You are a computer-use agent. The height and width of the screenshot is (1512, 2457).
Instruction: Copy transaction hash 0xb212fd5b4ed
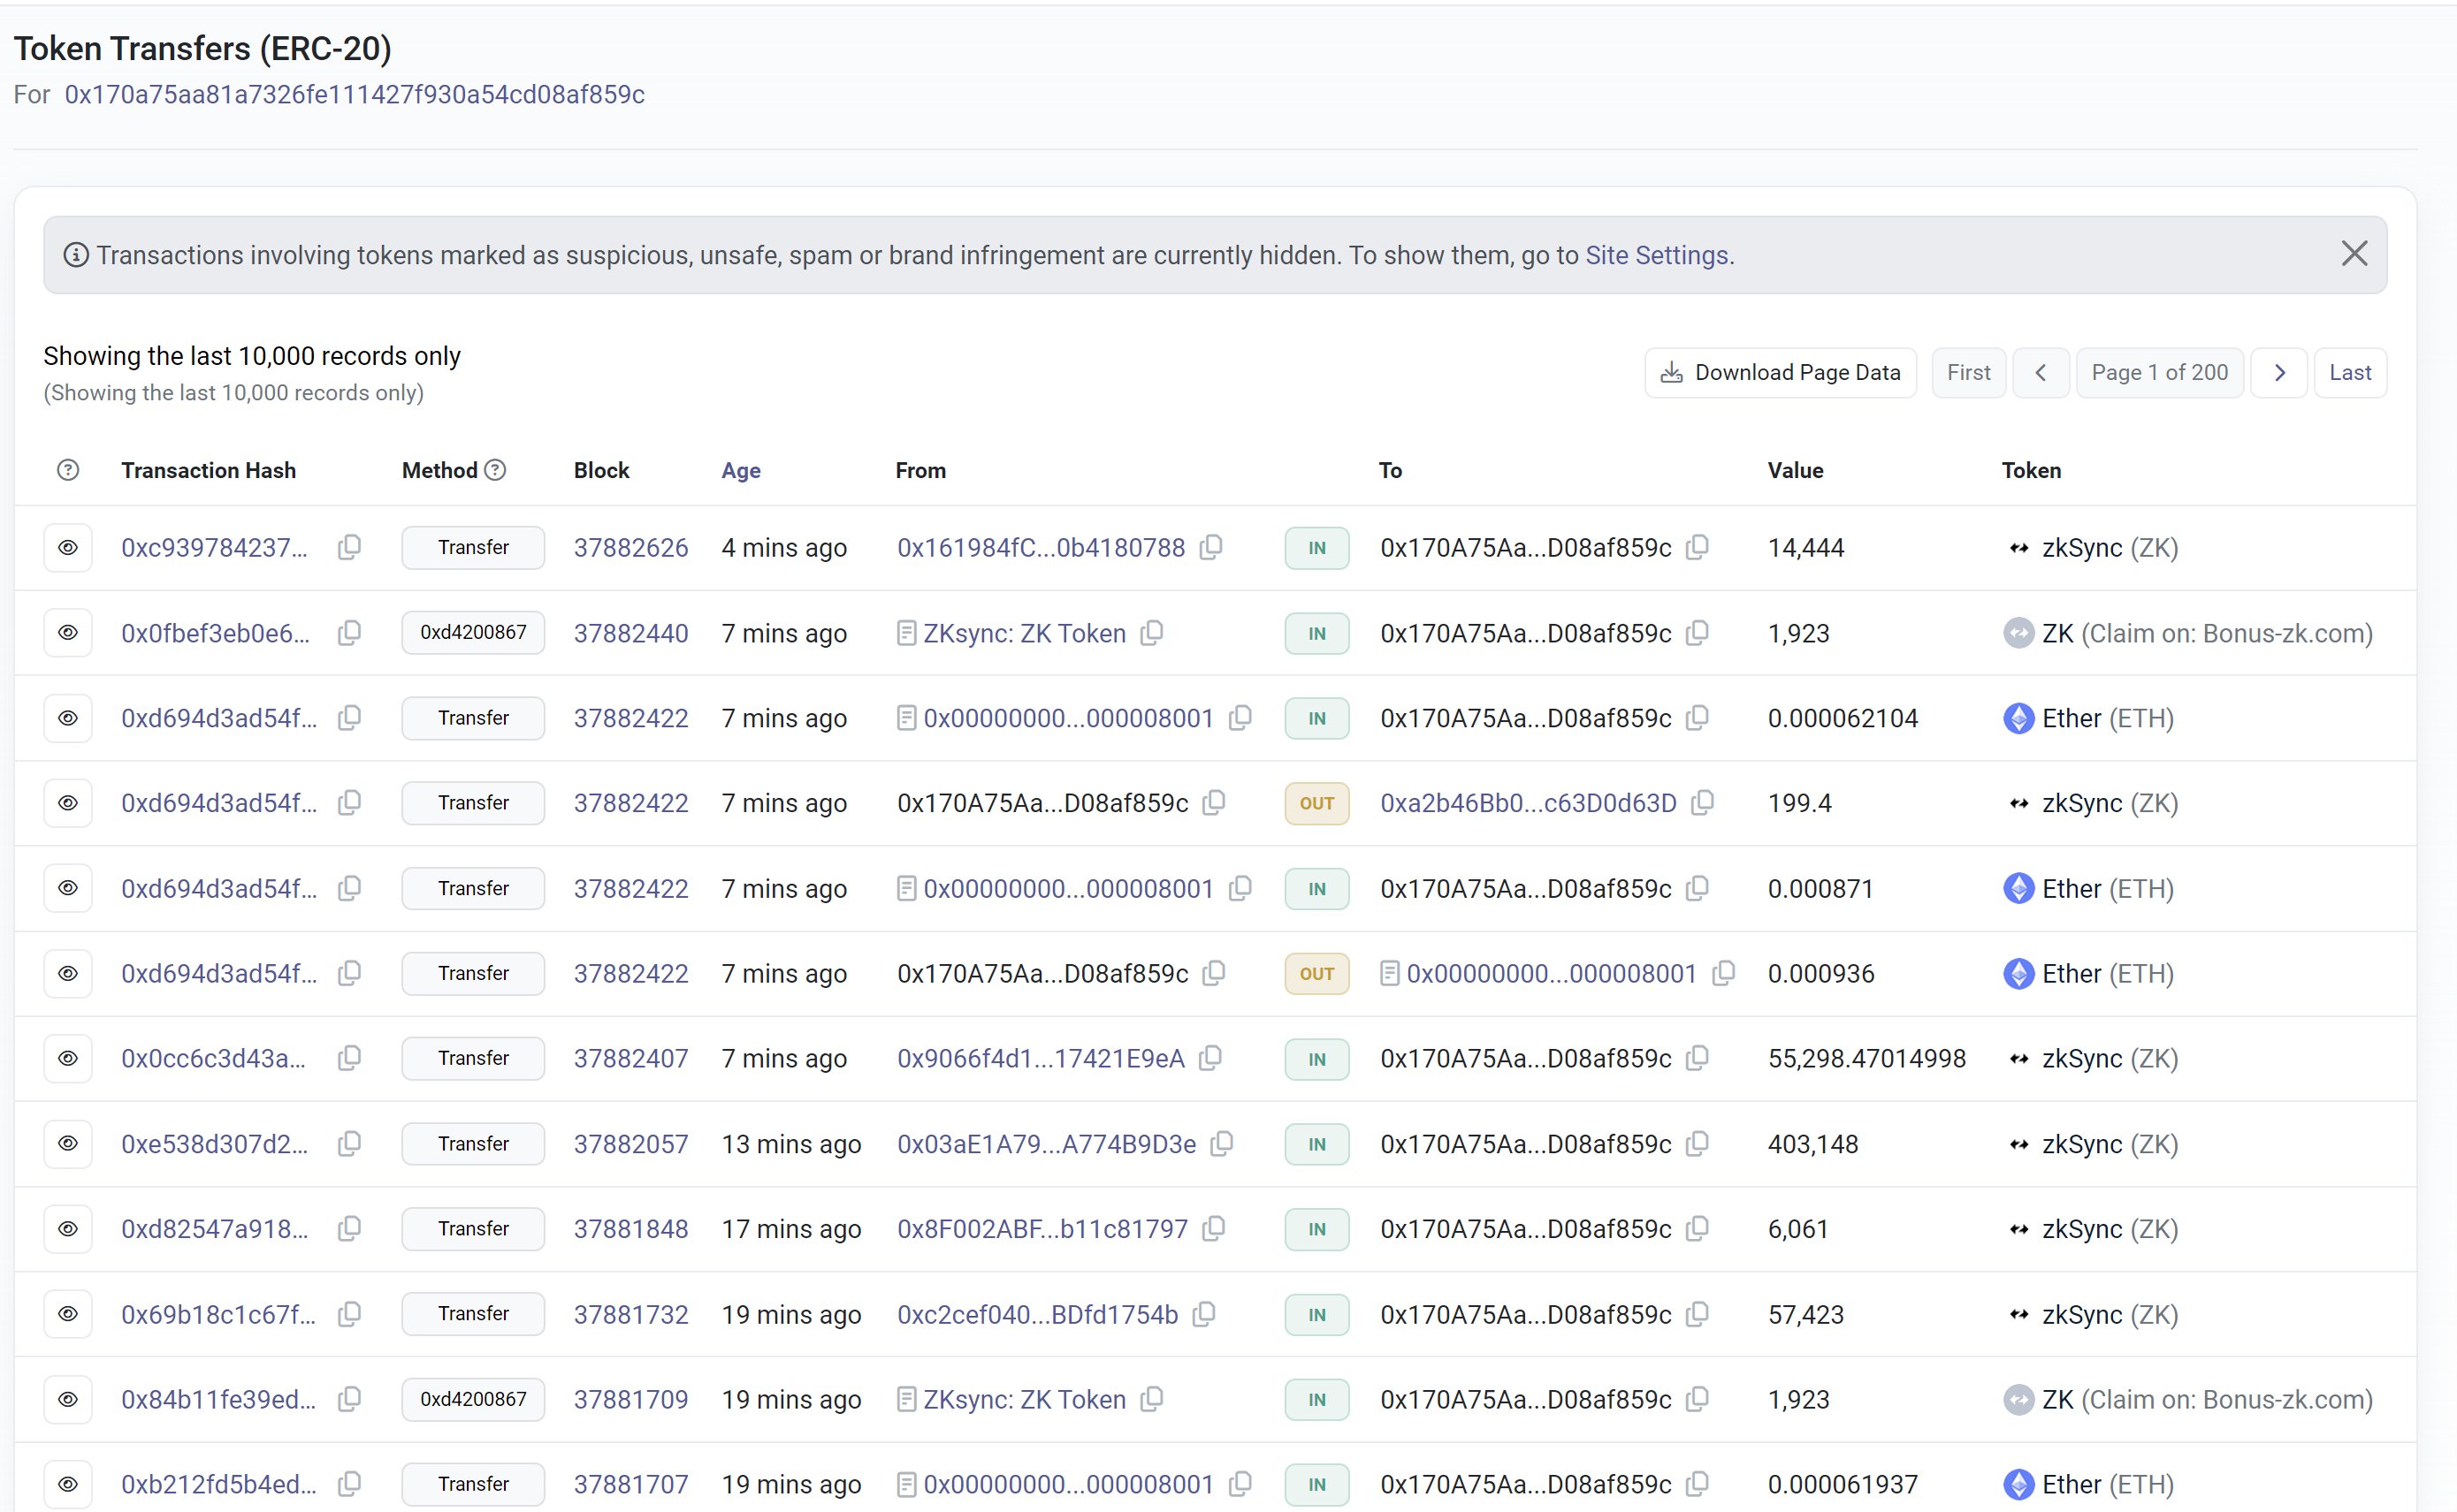349,1484
